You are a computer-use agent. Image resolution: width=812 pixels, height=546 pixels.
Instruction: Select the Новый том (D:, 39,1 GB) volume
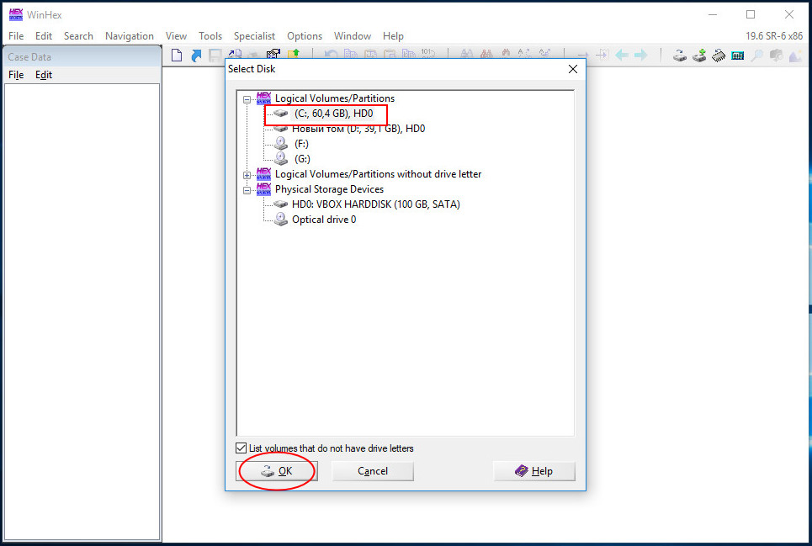coord(358,129)
